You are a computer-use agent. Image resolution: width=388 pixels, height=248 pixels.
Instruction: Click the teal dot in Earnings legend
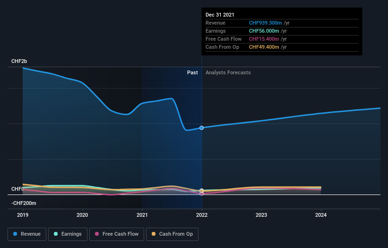click(56, 234)
